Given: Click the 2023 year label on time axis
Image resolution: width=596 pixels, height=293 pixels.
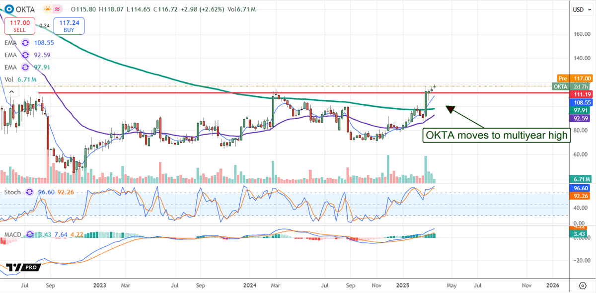Looking at the screenshot, I should tap(100, 286).
